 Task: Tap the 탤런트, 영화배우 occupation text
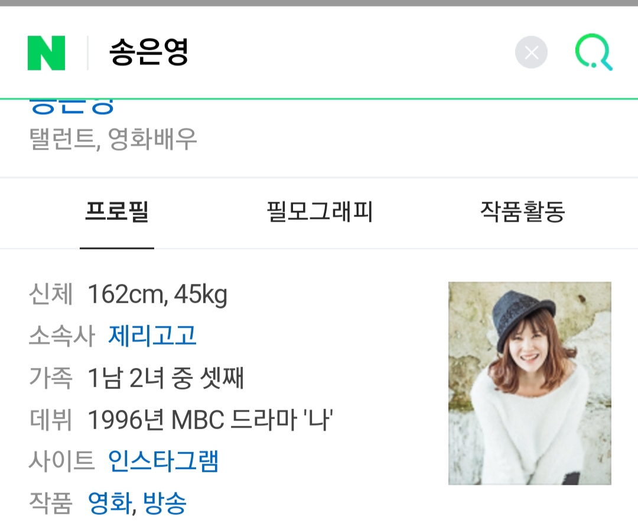click(x=113, y=139)
